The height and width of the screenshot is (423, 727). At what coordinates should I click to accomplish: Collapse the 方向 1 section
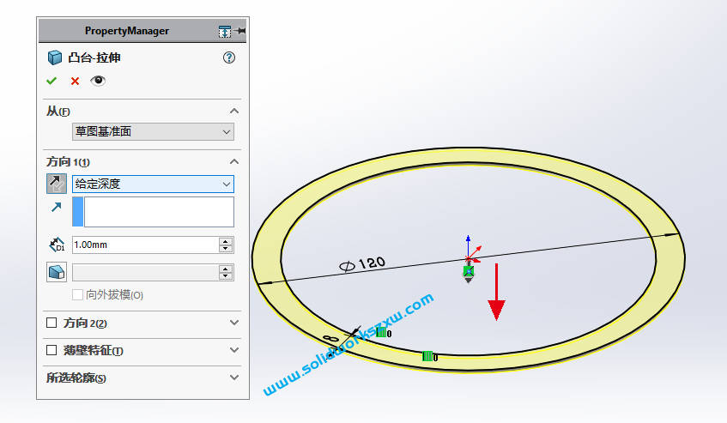coord(234,162)
